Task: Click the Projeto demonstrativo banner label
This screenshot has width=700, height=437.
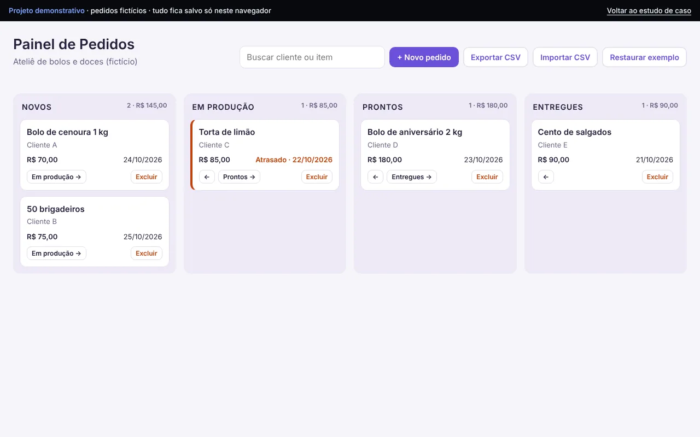Action: pyautogui.click(x=46, y=11)
